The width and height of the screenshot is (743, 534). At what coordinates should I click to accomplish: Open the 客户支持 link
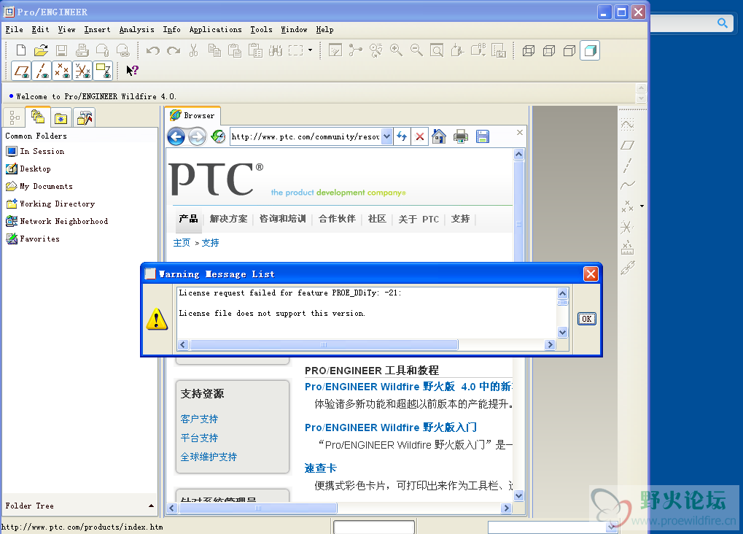(x=199, y=419)
